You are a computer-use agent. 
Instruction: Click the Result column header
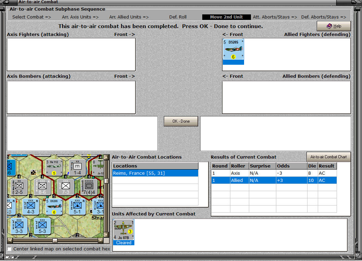[327, 166]
